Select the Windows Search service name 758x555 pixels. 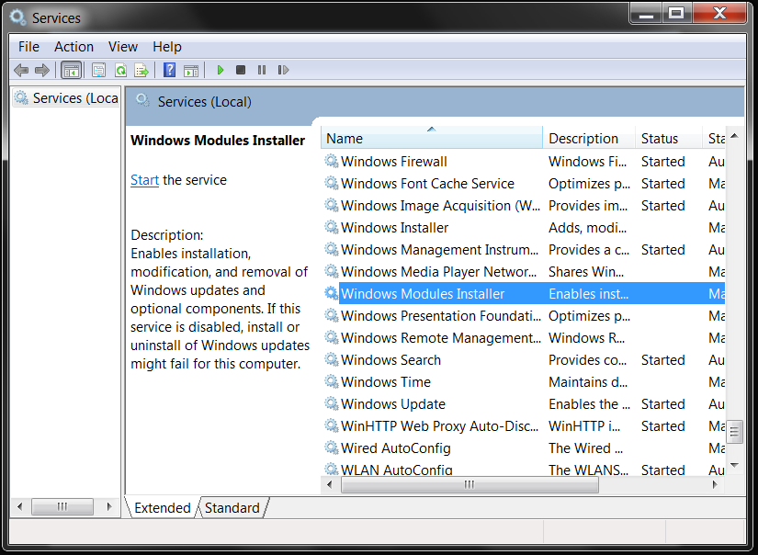click(390, 359)
